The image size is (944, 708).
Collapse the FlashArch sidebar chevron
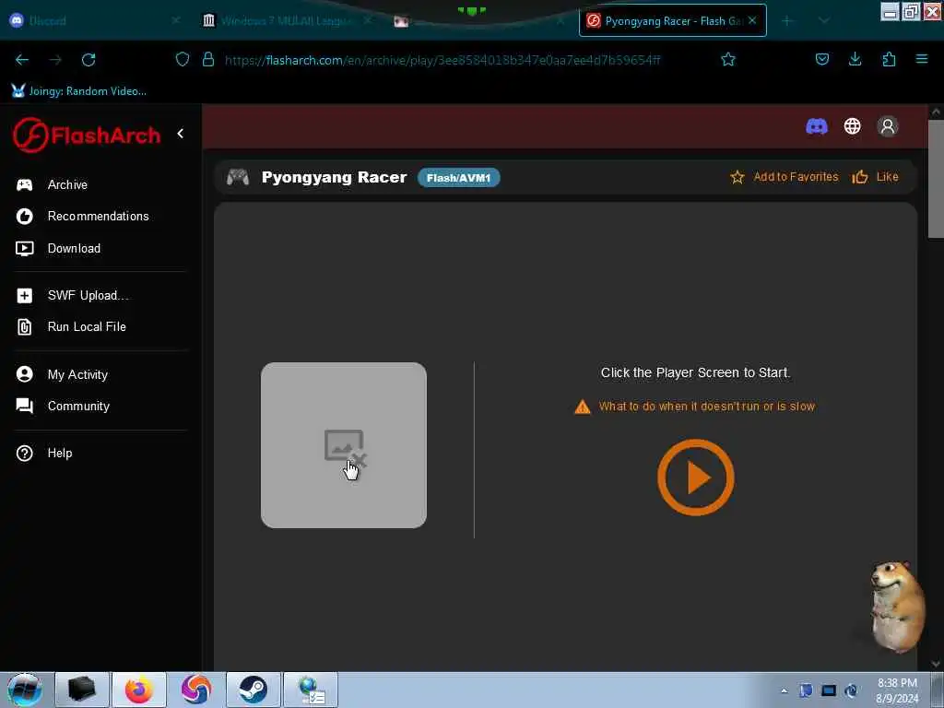[x=180, y=134]
